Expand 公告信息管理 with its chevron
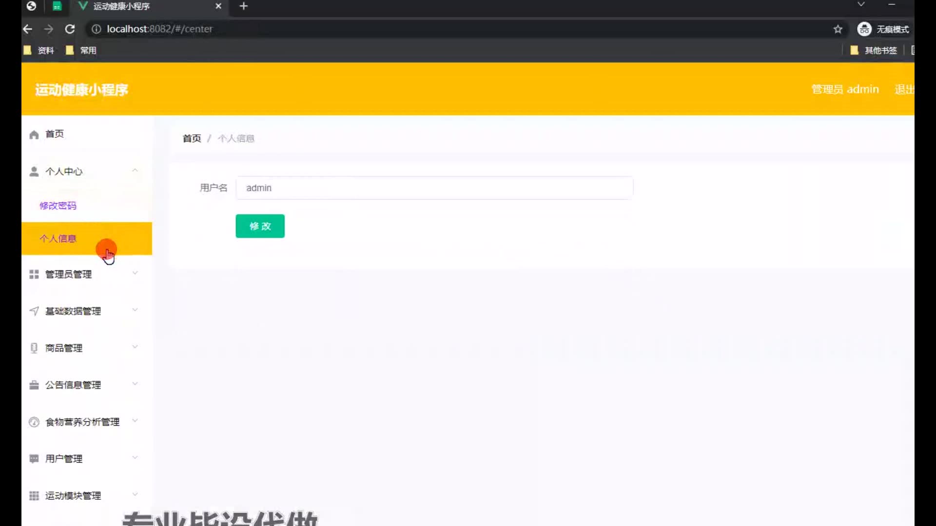The width and height of the screenshot is (936, 526). click(x=135, y=384)
